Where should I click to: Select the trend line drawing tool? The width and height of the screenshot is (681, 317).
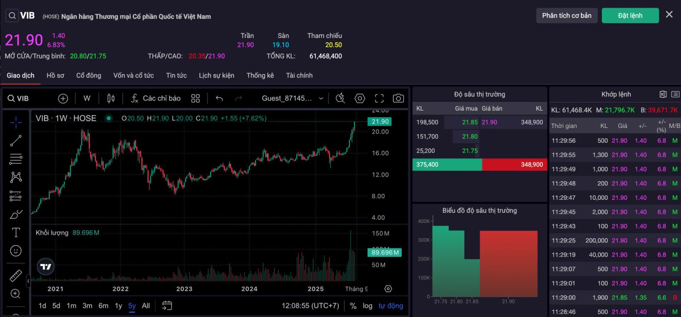[x=16, y=141]
